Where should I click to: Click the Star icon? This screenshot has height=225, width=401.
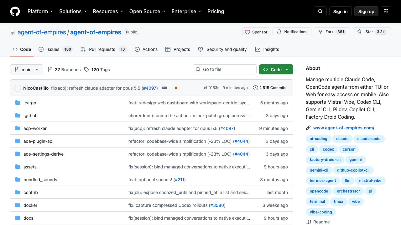pos(359,32)
